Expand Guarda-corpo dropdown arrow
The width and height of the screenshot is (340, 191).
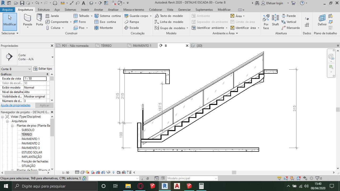pos(151,16)
